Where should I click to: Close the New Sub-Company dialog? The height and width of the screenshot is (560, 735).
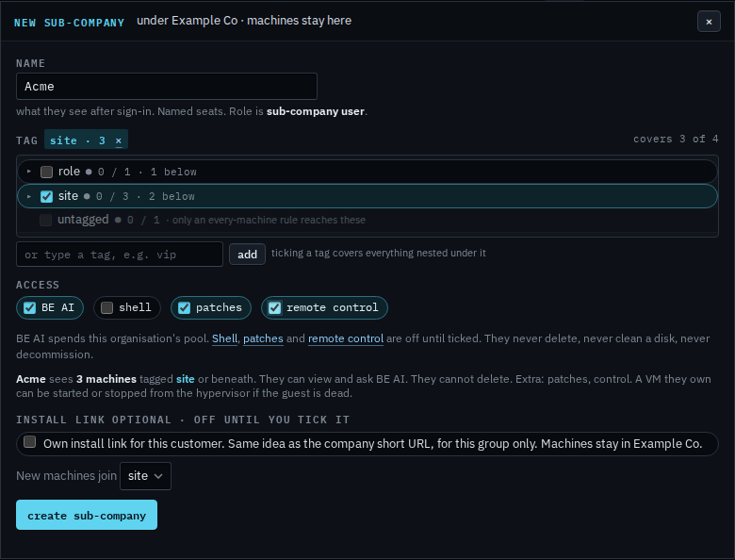click(709, 22)
